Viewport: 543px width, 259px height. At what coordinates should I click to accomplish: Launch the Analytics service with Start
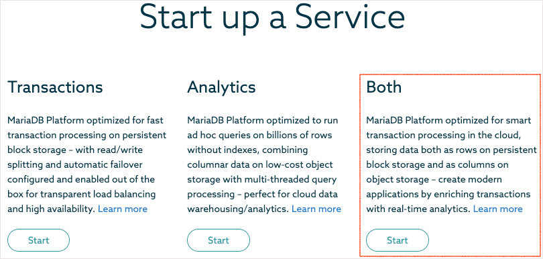[x=218, y=240]
